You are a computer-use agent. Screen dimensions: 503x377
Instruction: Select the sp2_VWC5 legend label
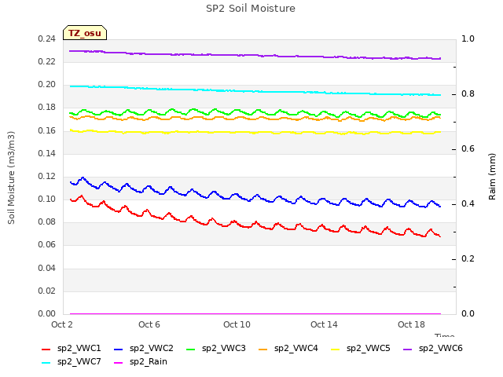tap(369, 349)
